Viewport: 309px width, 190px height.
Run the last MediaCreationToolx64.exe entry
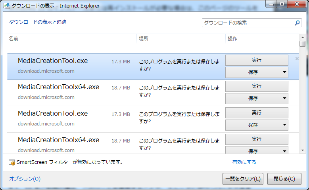(257, 139)
